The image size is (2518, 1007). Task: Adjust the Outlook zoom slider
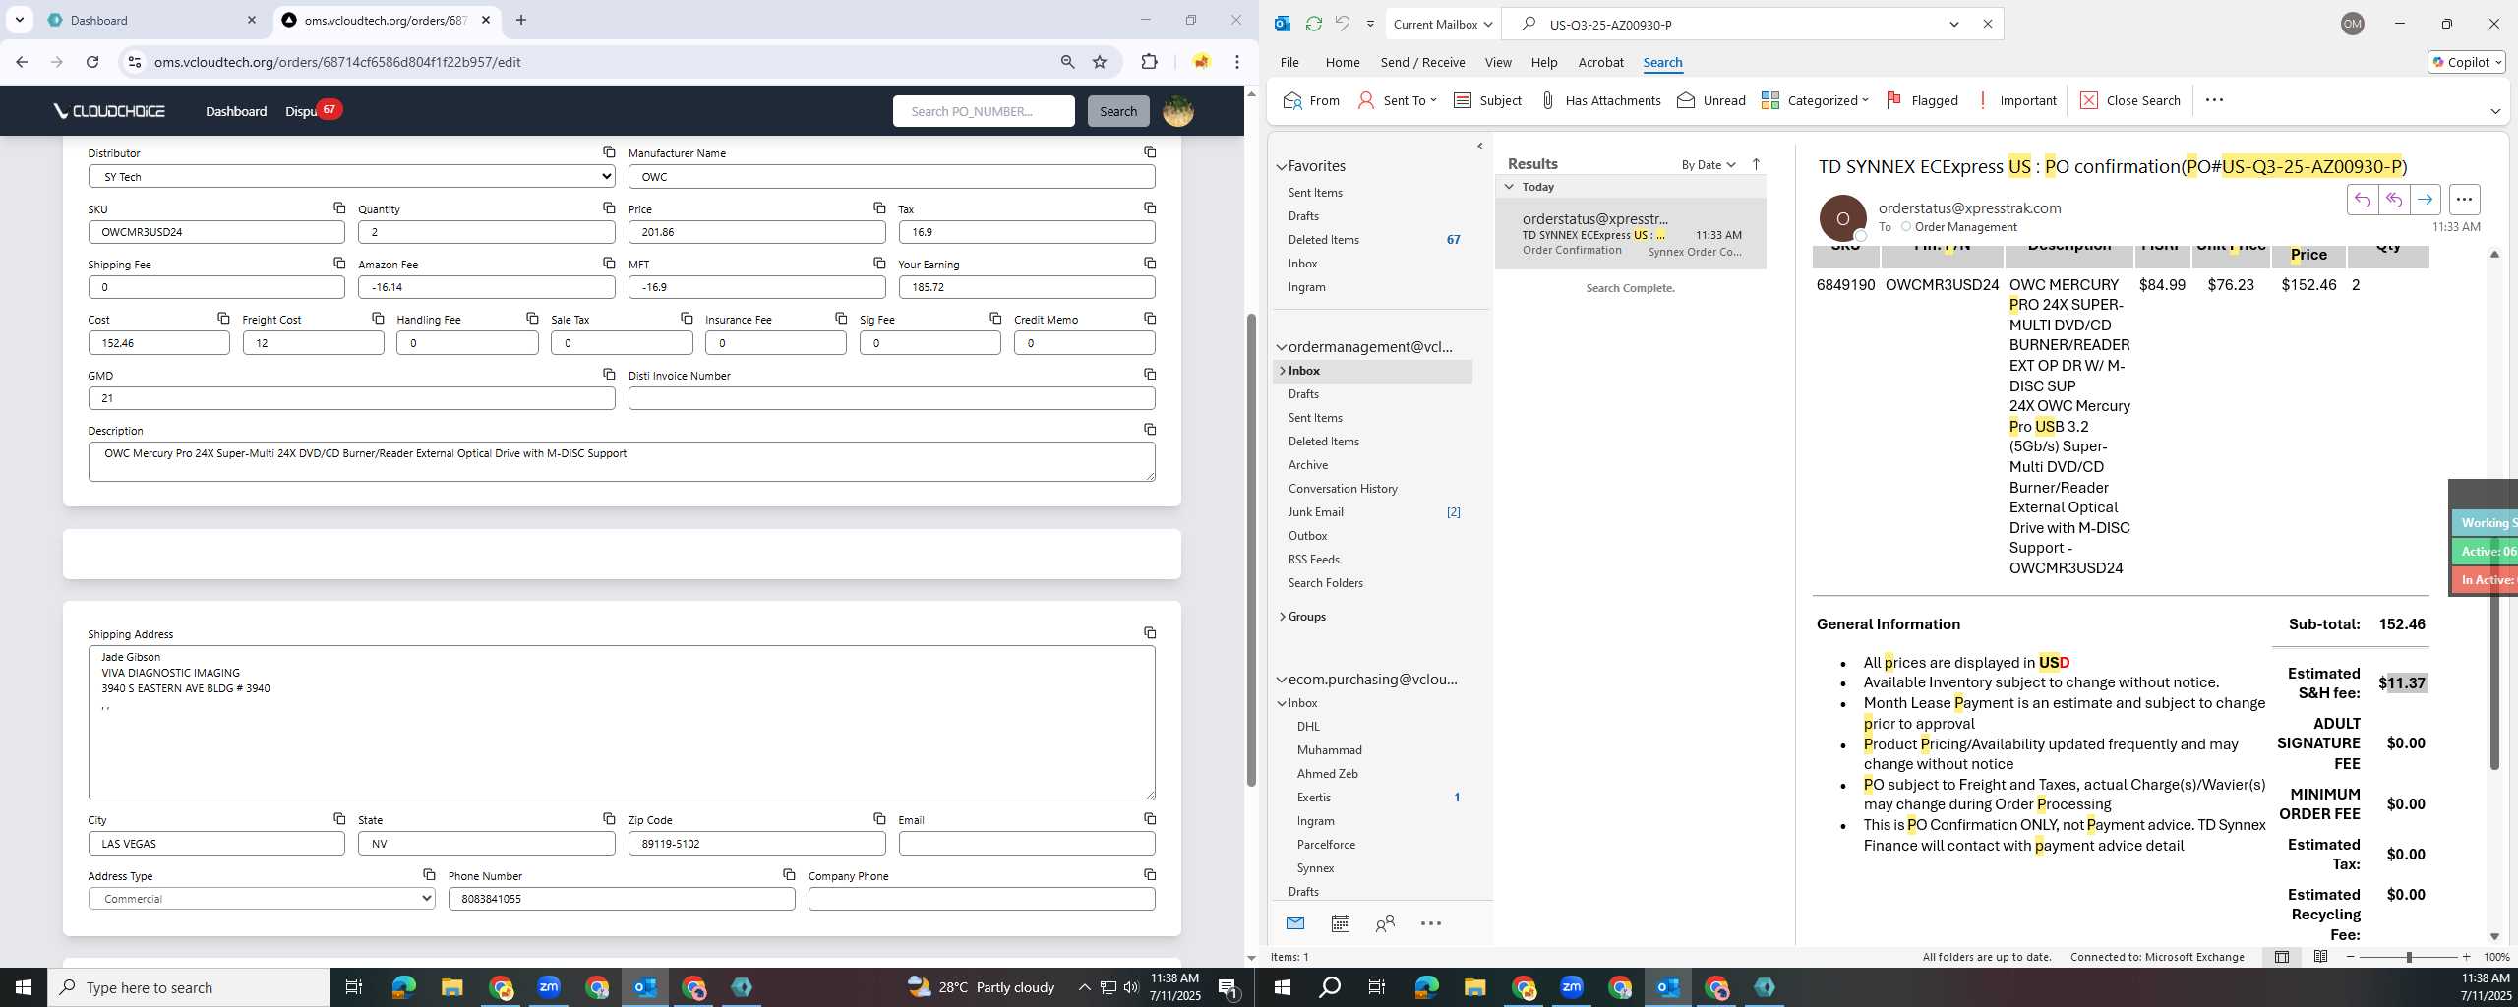(2409, 957)
